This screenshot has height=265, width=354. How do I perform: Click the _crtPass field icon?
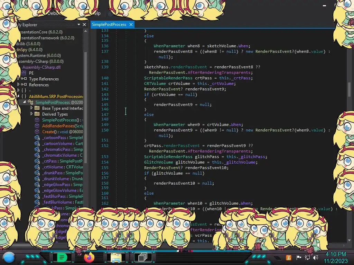pyautogui.click(x=37, y=161)
